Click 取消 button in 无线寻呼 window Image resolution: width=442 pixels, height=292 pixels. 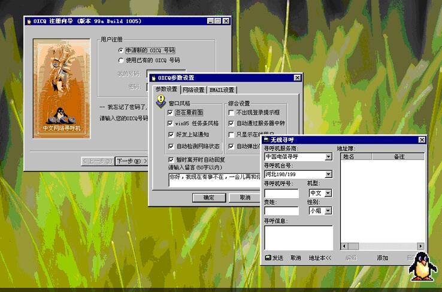click(296, 258)
